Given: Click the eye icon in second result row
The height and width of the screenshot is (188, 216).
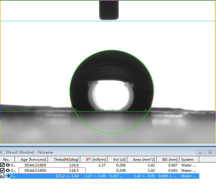Looking at the screenshot, I should point(8,170).
